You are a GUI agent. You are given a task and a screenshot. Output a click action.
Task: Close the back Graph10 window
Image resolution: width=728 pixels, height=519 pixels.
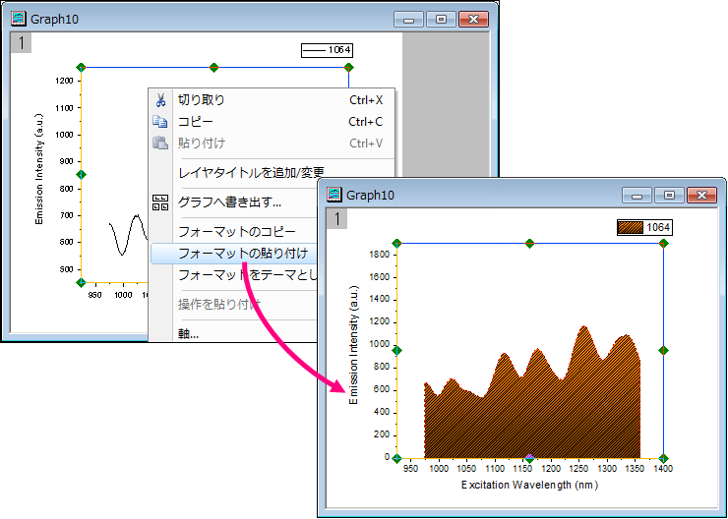[473, 20]
